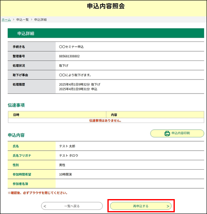This screenshot has width=207, height=214.
Task: Click the 手続き名 value ○○セミナー申込
Action: pyautogui.click(x=71, y=47)
